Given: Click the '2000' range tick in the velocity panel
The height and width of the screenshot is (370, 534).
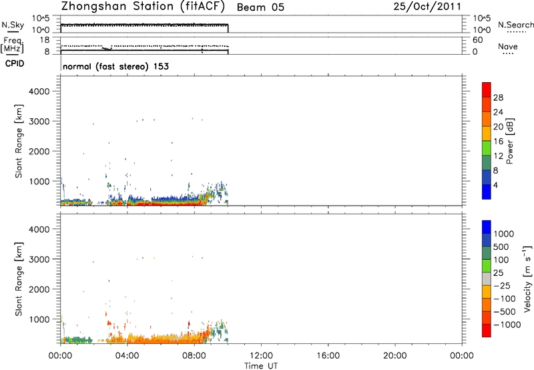Looking at the screenshot, I should [x=39, y=289].
